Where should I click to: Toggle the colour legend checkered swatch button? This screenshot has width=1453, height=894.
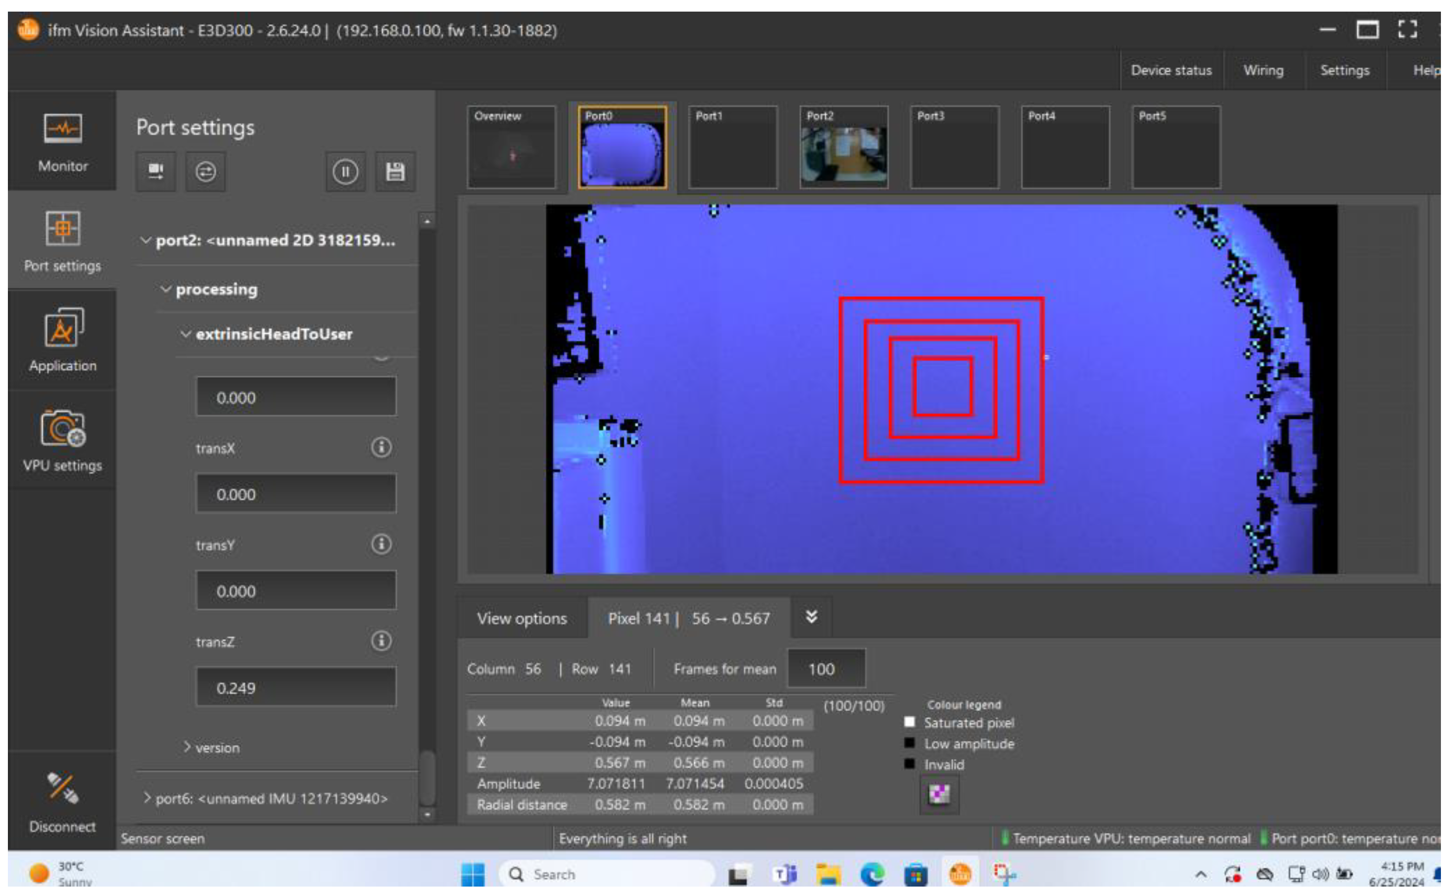tap(939, 795)
